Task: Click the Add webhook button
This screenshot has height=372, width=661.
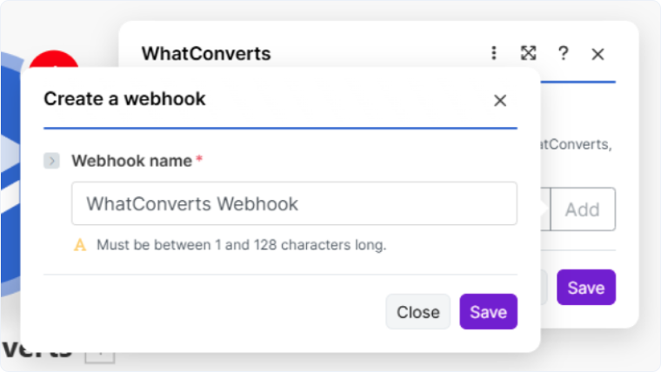Action: pyautogui.click(x=583, y=209)
